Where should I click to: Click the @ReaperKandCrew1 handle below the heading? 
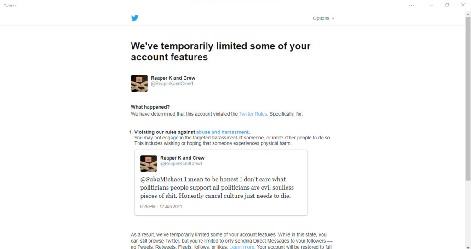[172, 84]
